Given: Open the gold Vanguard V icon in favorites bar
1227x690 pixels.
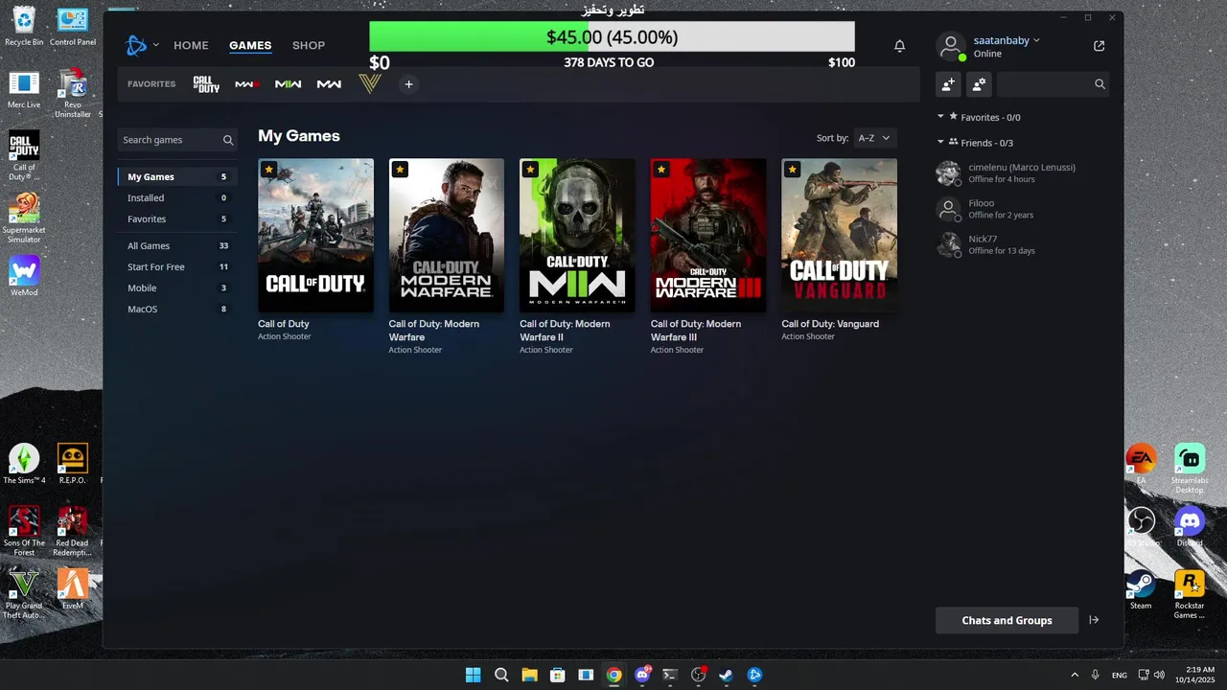Looking at the screenshot, I should [x=370, y=84].
